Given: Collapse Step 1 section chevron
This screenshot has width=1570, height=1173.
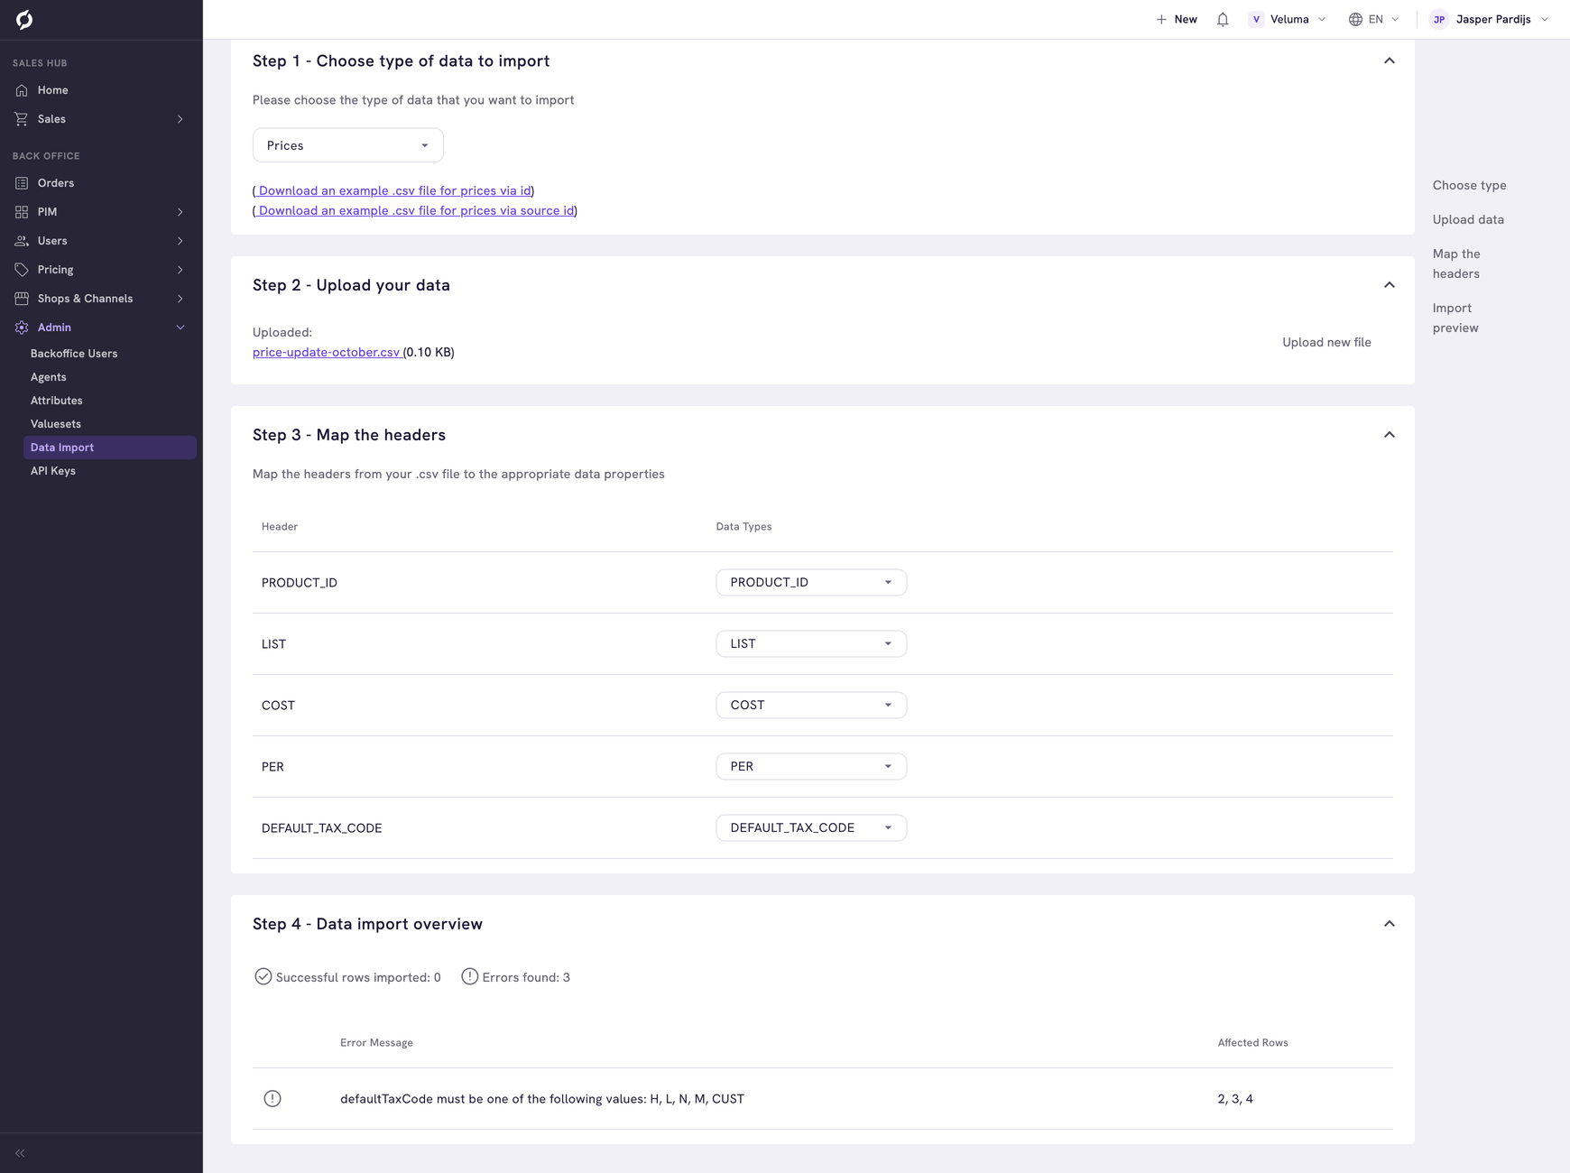Looking at the screenshot, I should (x=1390, y=60).
